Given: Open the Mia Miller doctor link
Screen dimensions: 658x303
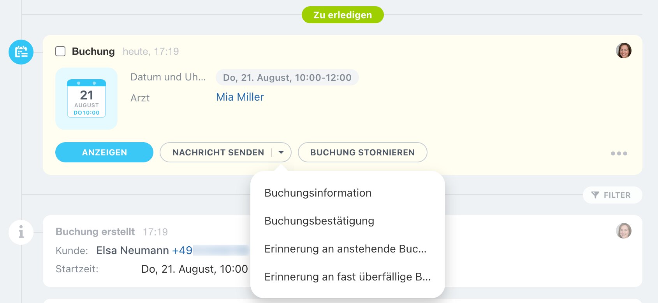Looking at the screenshot, I should 240,97.
